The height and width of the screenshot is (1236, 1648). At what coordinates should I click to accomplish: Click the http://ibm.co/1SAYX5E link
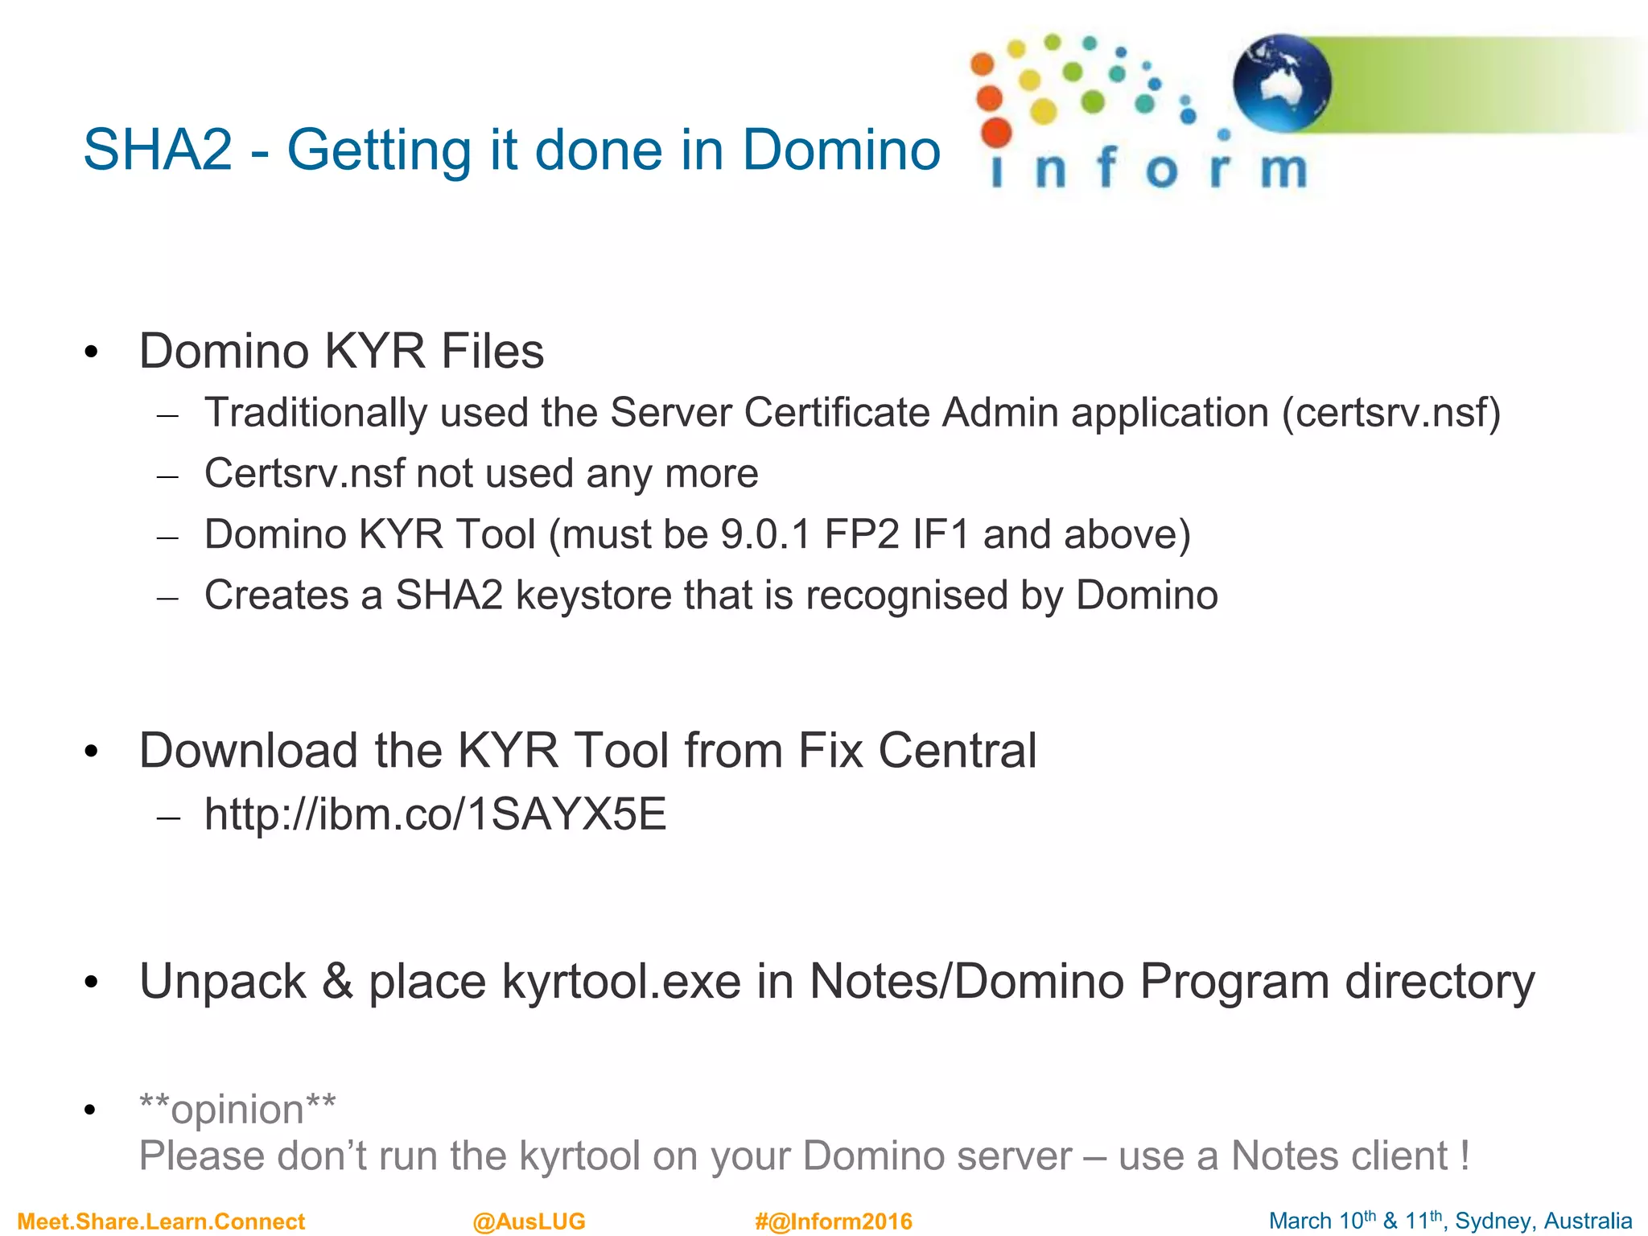(435, 814)
